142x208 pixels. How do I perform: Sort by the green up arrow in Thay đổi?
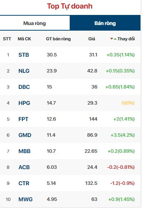[115, 39]
